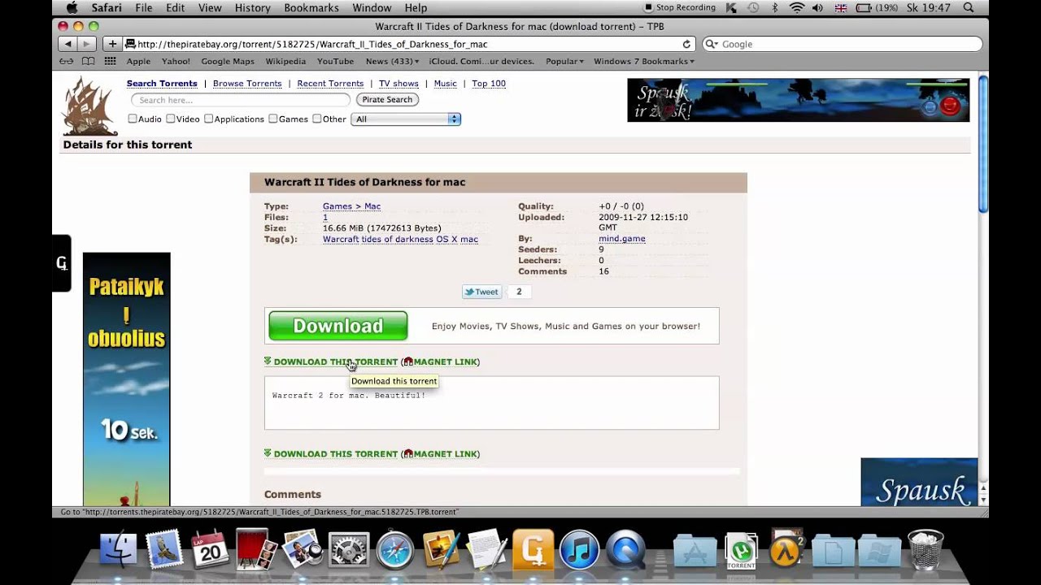1041x585 pixels.
Task: Open the All category dropdown
Action: (406, 119)
